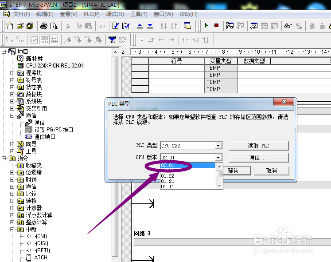
Task: Click the Download blue down-arrow icon
Action: [x=150, y=26]
